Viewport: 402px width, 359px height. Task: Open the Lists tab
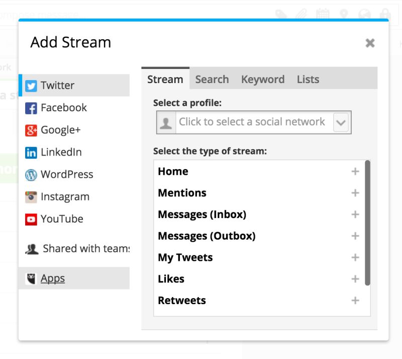tap(308, 79)
